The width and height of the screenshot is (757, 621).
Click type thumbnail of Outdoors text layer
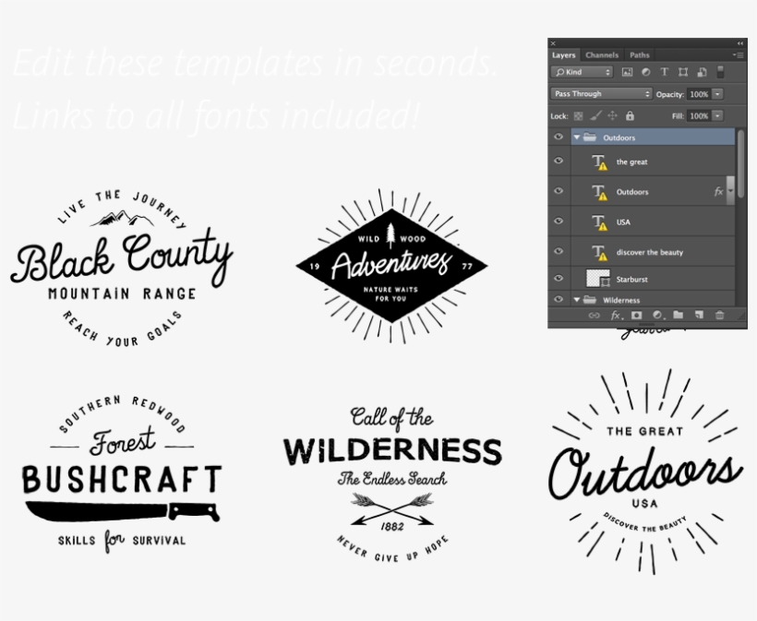599,192
